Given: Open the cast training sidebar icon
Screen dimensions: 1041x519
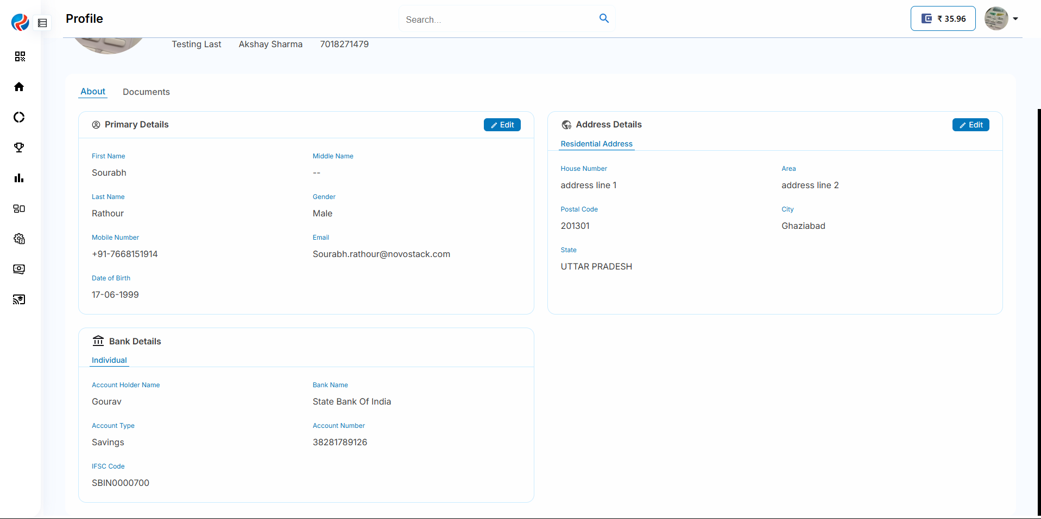Looking at the screenshot, I should coord(19,299).
